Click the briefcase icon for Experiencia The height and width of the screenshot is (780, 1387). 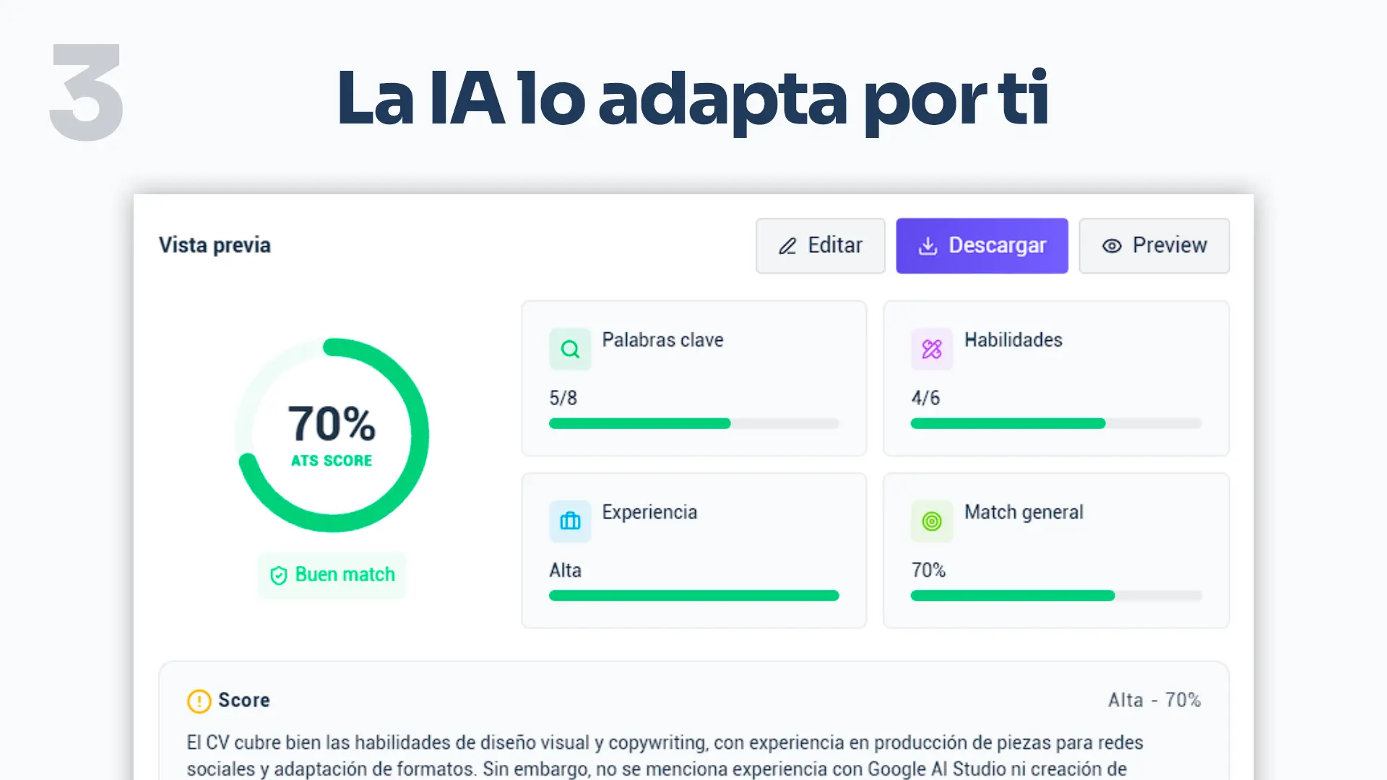pos(570,521)
